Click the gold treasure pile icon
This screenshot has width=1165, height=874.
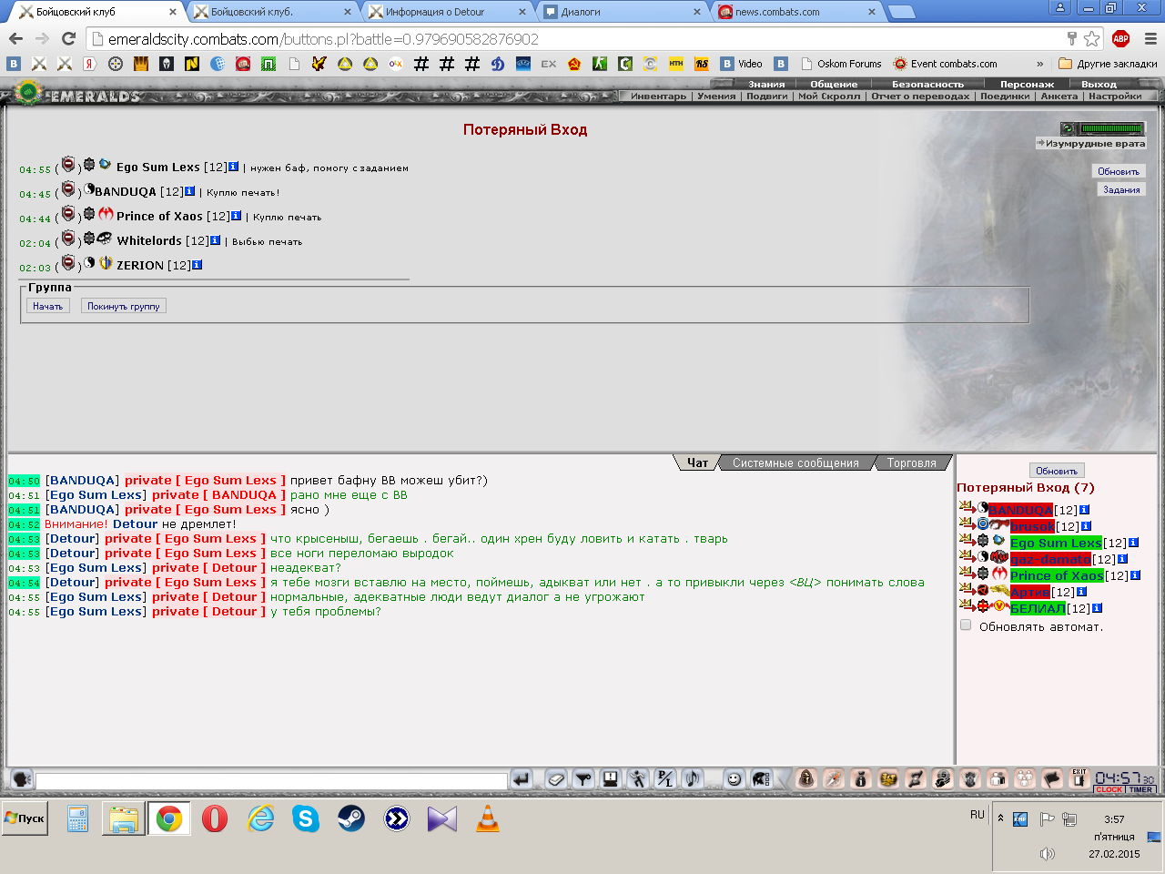coord(888,778)
